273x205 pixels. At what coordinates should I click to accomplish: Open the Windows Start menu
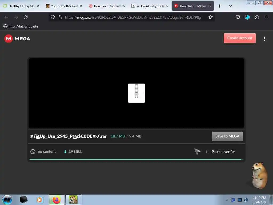point(7,200)
